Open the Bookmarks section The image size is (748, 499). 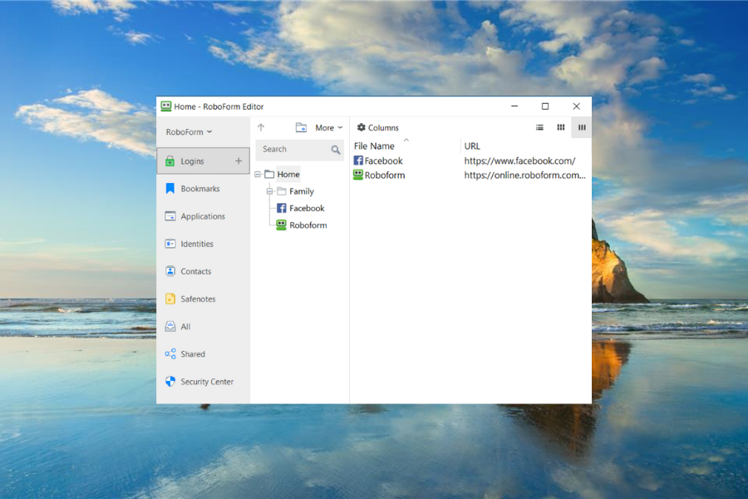point(204,189)
